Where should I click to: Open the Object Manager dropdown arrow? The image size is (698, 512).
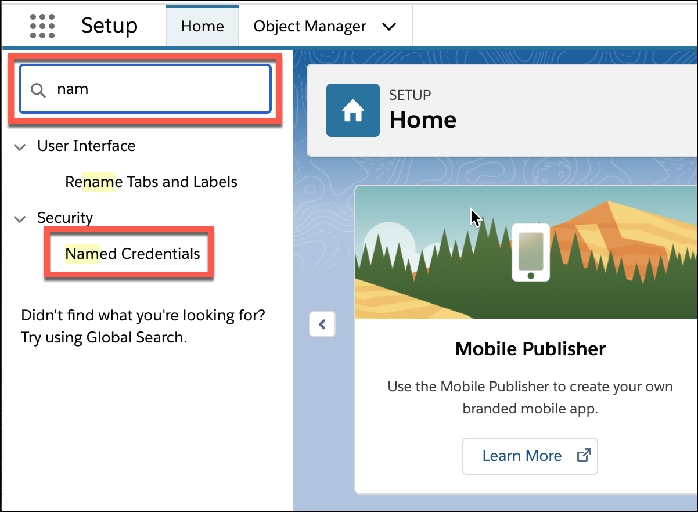(x=389, y=27)
